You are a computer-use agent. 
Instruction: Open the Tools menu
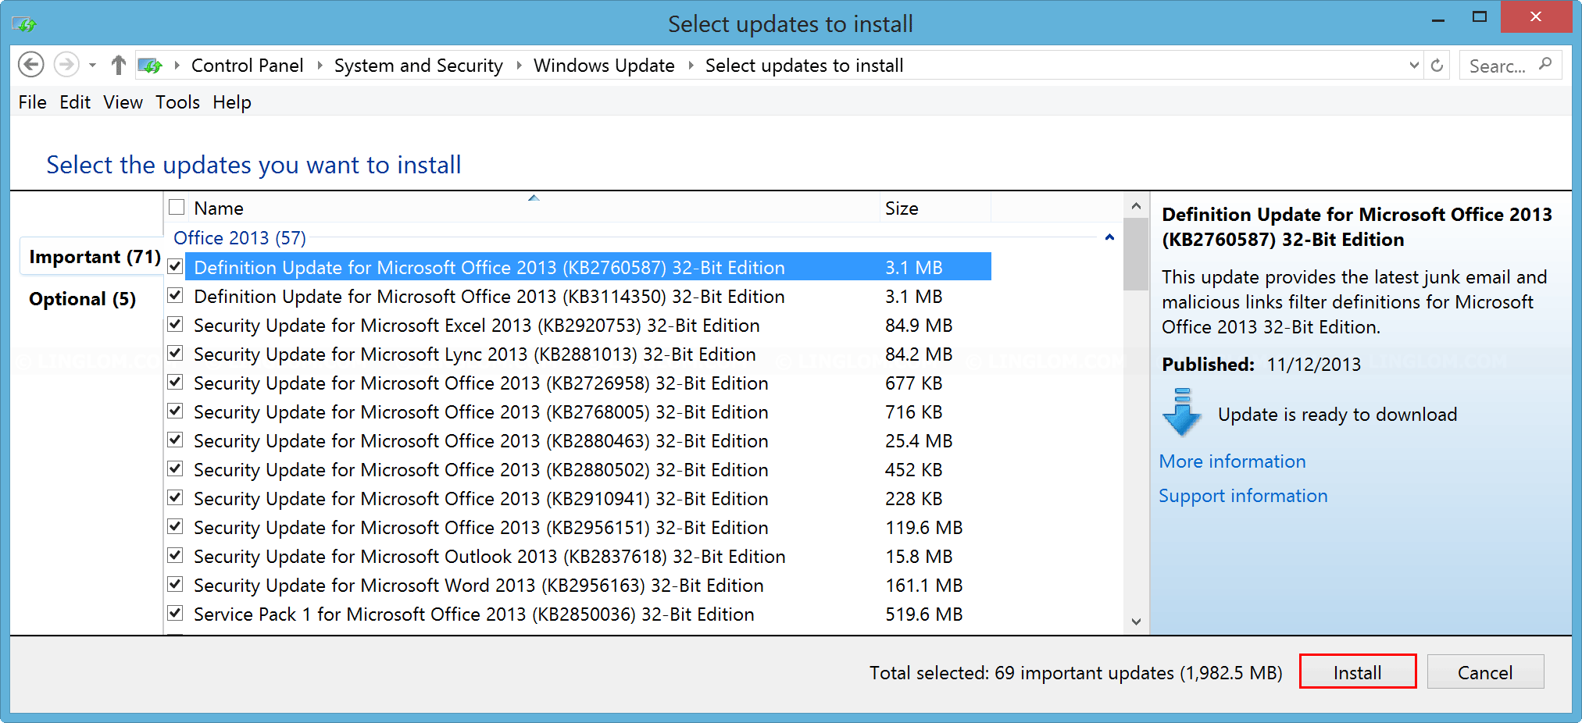177,102
